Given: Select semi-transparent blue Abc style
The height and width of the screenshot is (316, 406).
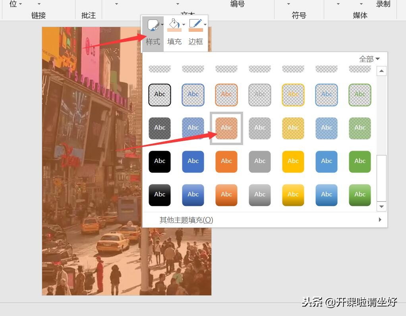Looking at the screenshot, I should (x=193, y=128).
